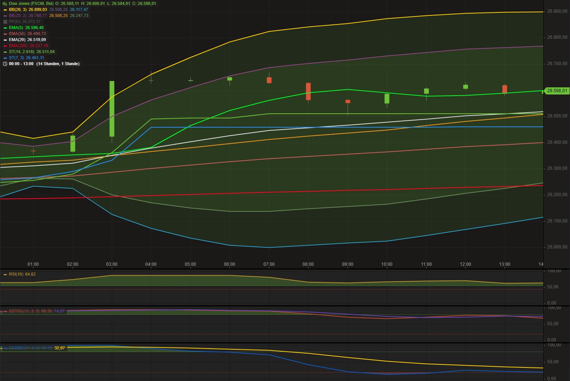
Task: Toggle the white EMA(20) line display
Action: [x=5, y=40]
